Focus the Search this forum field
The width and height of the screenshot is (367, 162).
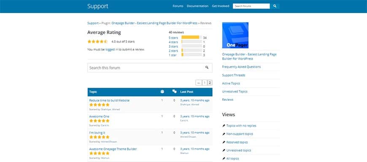(150, 68)
